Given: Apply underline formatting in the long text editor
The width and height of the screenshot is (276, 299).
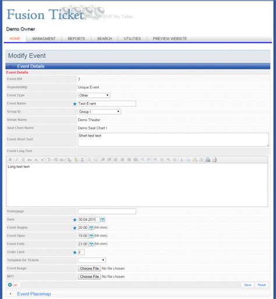Looking at the screenshot, I should 23,160.
